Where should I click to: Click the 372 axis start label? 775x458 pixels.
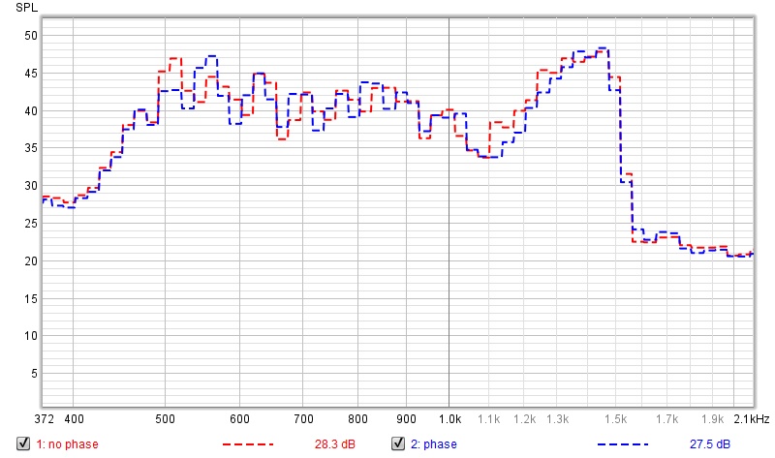[x=44, y=419]
